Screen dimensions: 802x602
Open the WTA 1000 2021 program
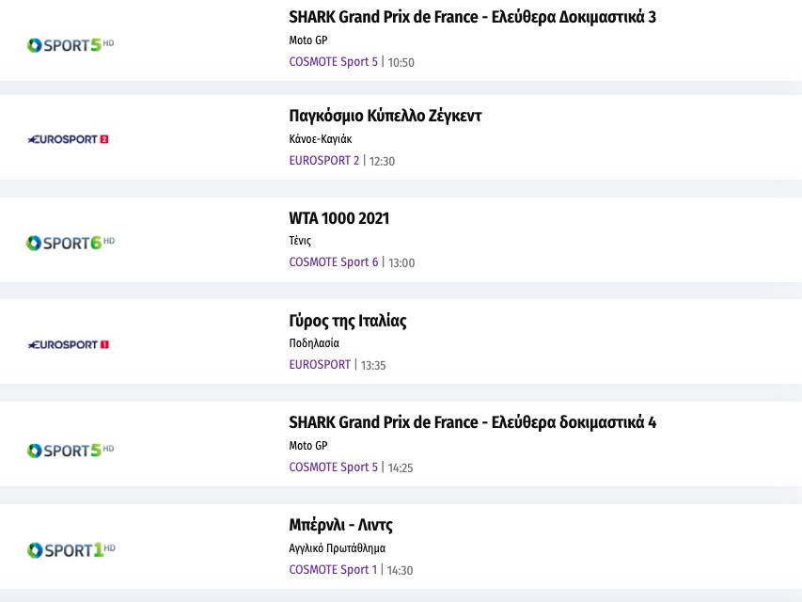338,218
